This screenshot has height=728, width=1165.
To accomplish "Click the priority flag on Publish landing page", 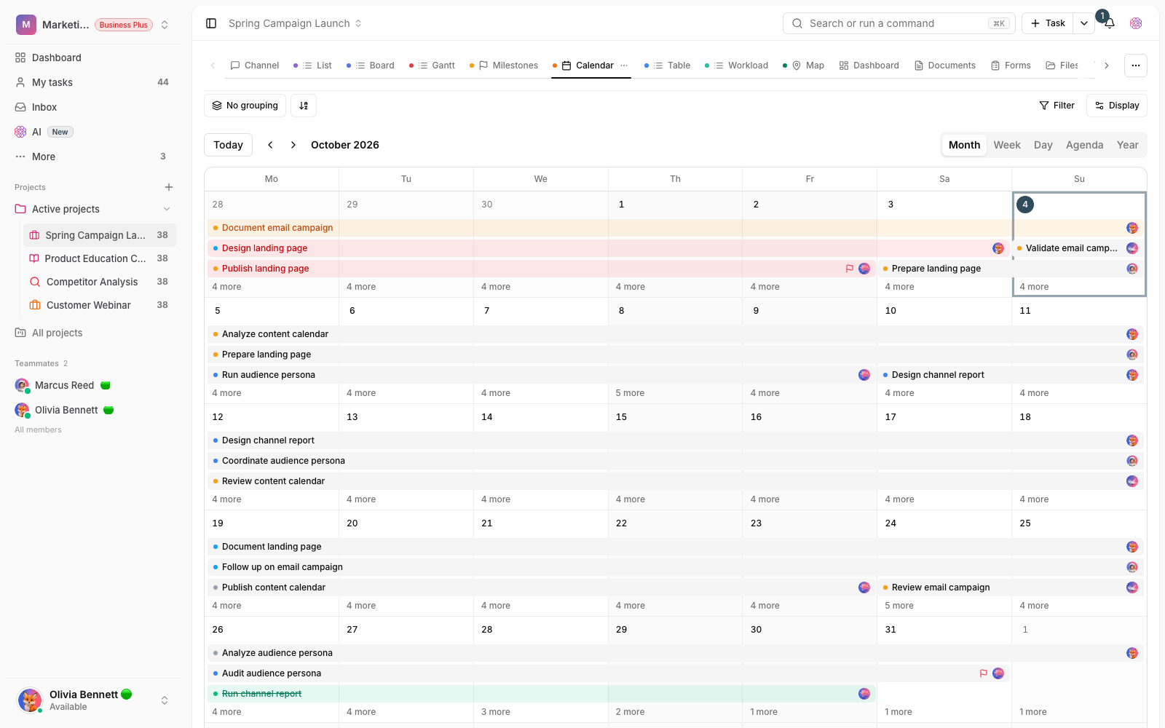I will click(x=849, y=269).
